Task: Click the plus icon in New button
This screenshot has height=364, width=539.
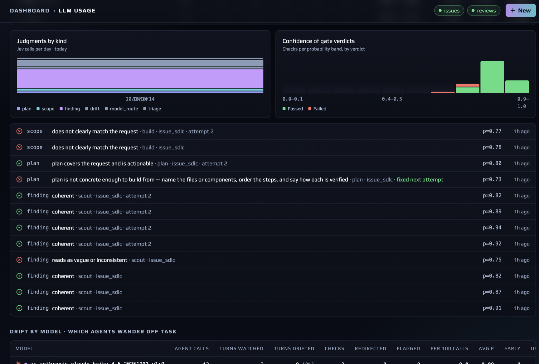Action: (x=513, y=10)
